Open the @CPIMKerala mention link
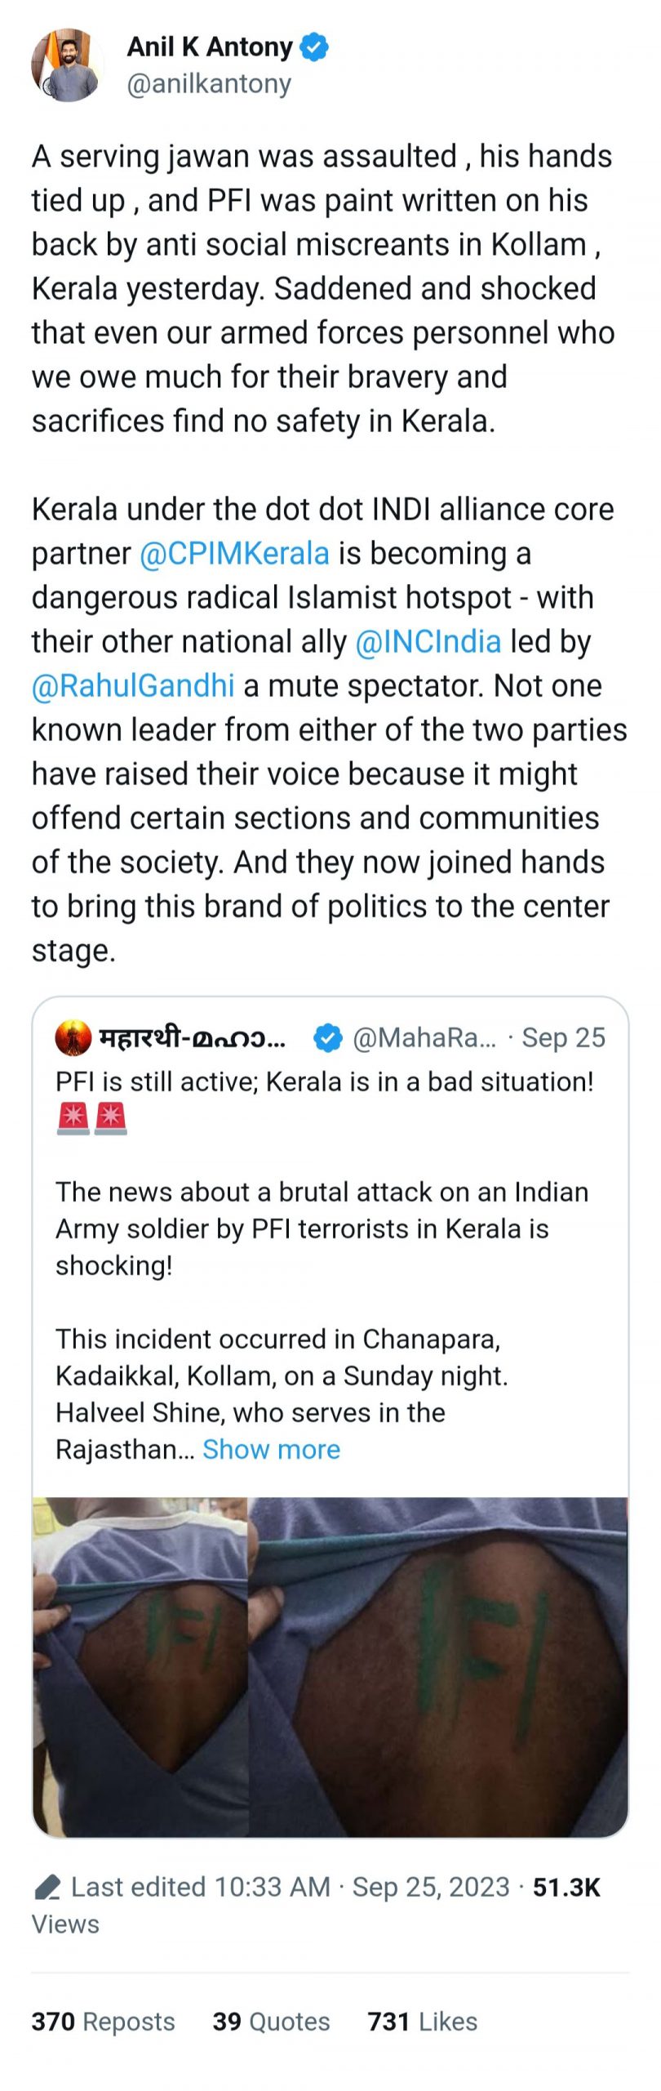This screenshot has height=2091, width=661. (x=234, y=554)
